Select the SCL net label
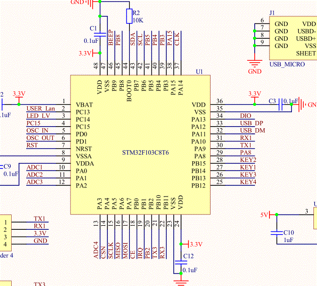The width and height of the screenshot is (317, 286). [x=140, y=40]
